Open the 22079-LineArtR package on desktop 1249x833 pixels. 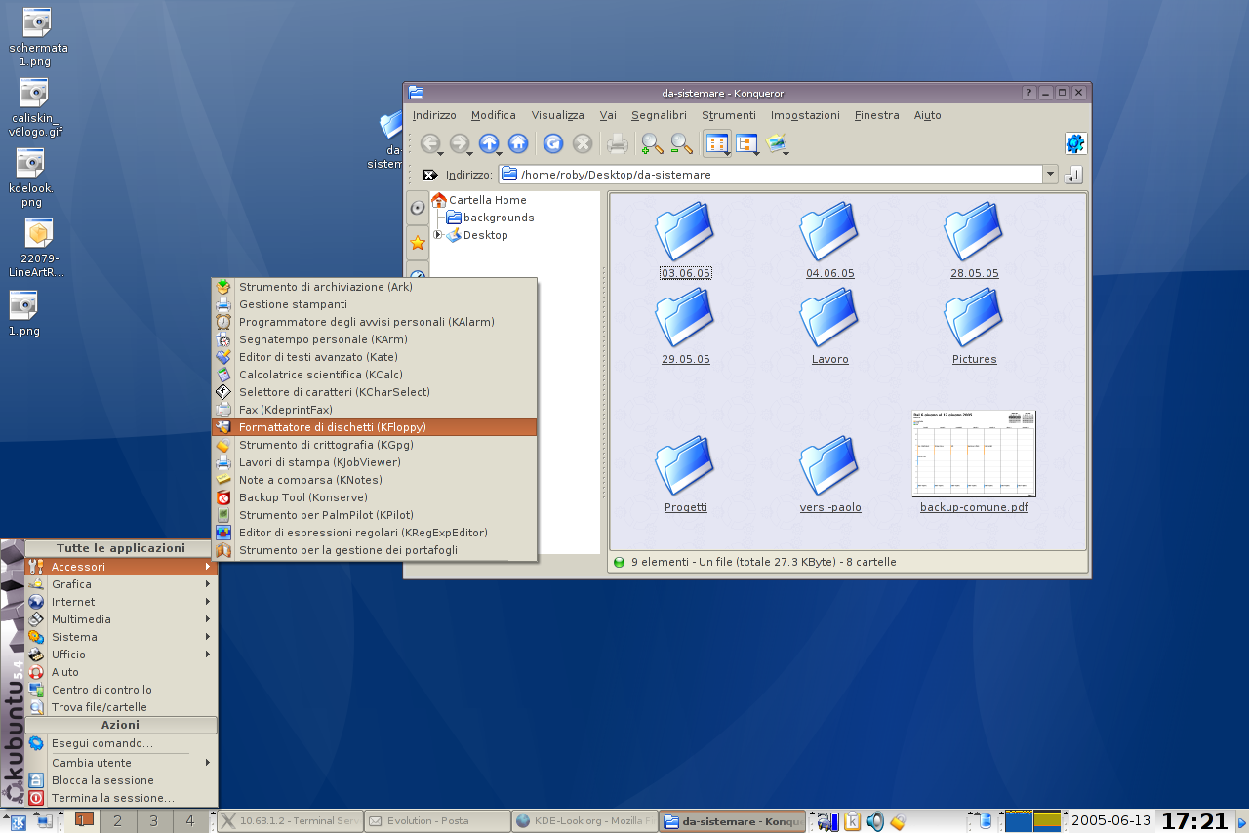click(x=38, y=247)
